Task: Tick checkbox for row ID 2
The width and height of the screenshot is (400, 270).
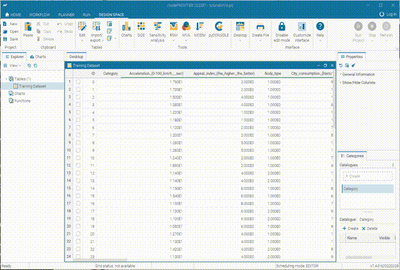Action: pyautogui.click(x=78, y=97)
